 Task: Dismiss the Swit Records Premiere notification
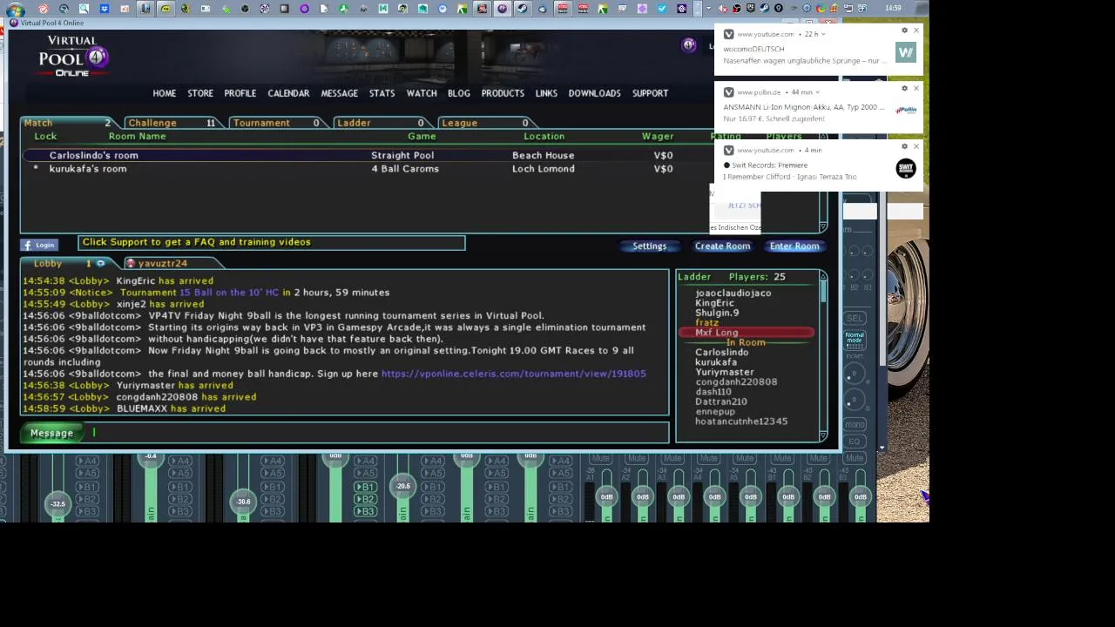[916, 146]
